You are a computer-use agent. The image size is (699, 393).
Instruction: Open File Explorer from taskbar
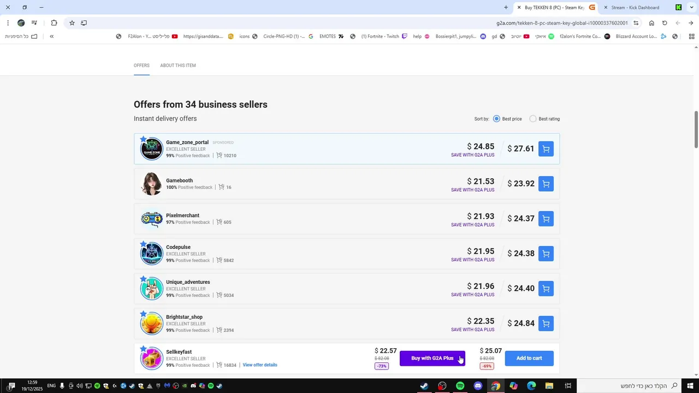549,386
